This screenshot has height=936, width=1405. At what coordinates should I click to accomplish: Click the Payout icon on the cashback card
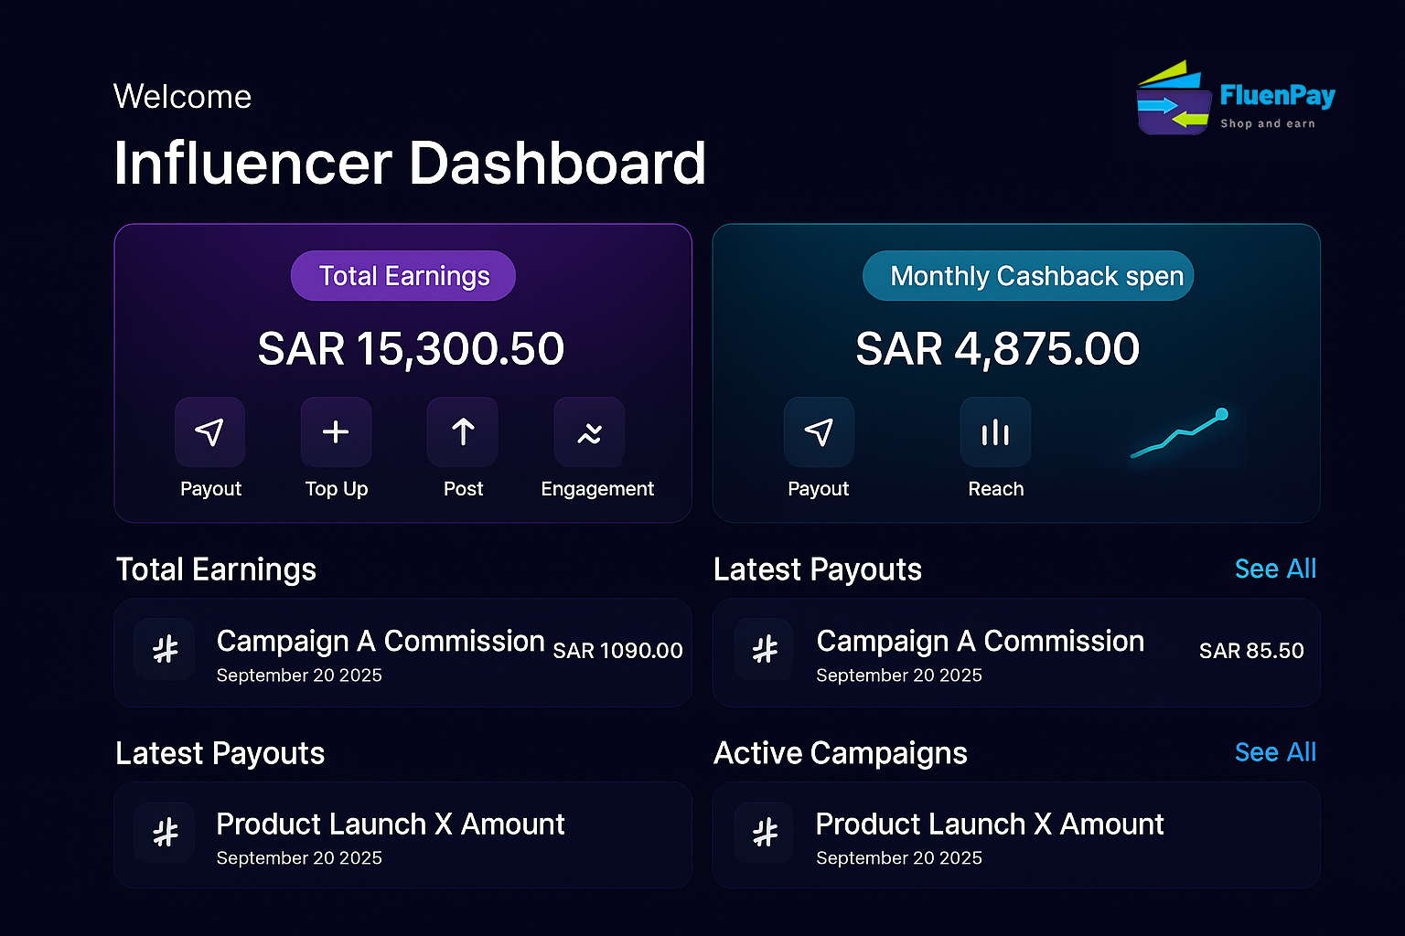818,431
